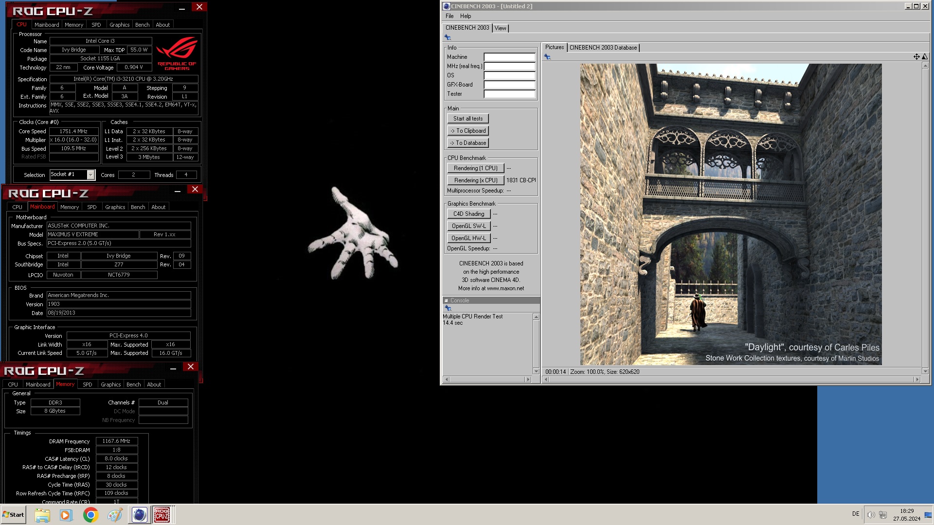
Task: Click the Show Desktop button in tray corner
Action: click(928, 515)
